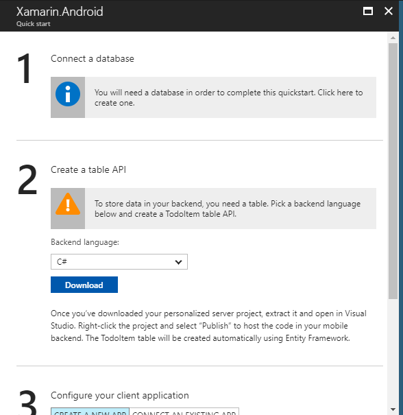Click the blue info icon under Connect a database
This screenshot has width=403, height=415.
click(68, 94)
